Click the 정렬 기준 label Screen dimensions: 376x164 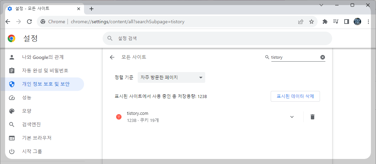124,77
